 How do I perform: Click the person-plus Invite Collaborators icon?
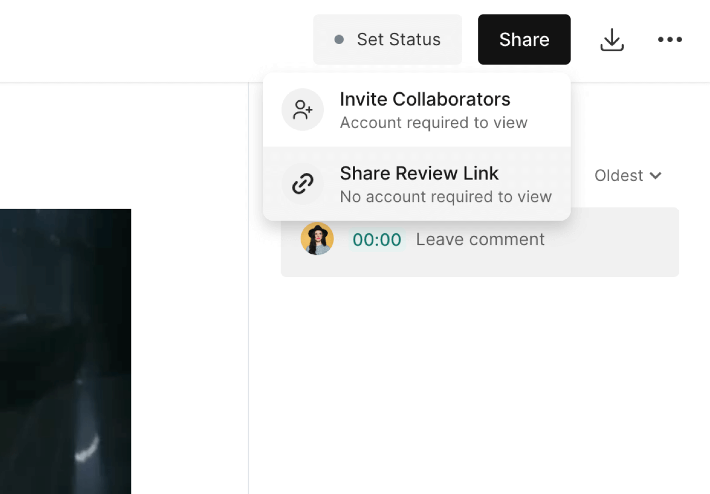coord(303,110)
